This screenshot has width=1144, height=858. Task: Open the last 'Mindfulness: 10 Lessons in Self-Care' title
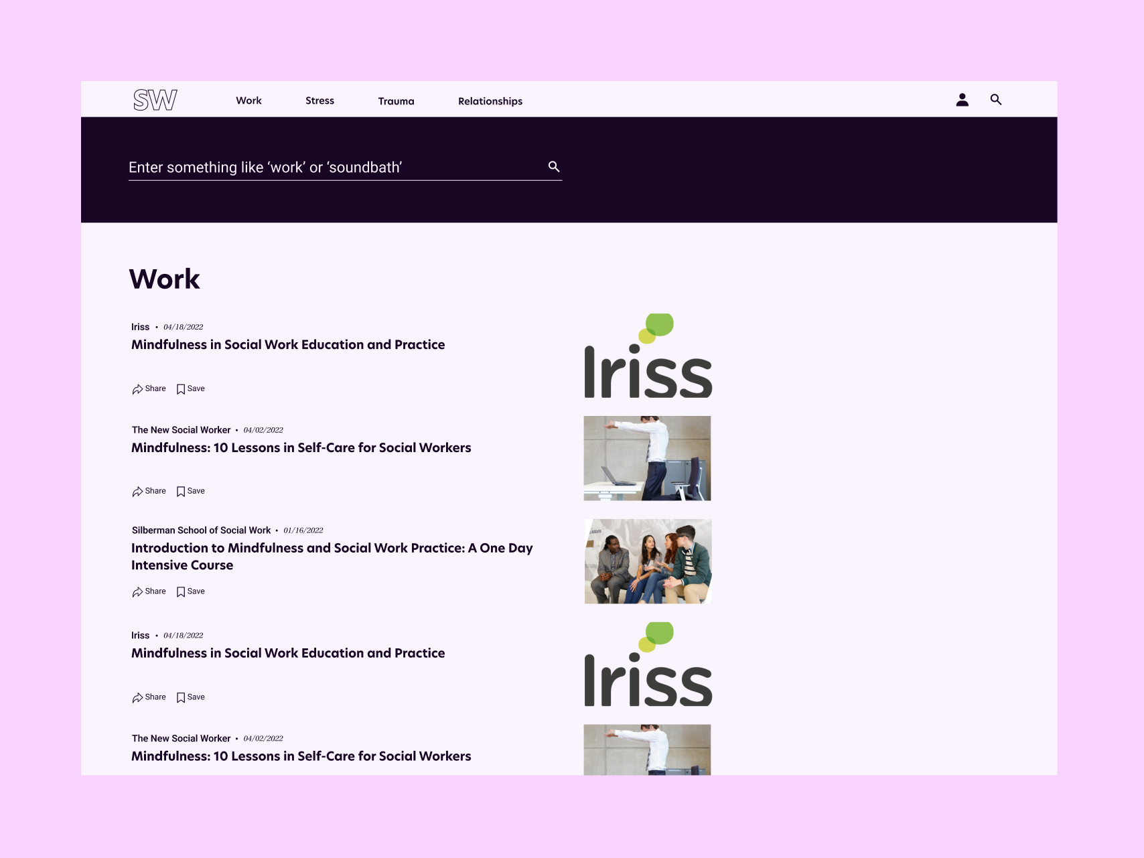click(301, 756)
